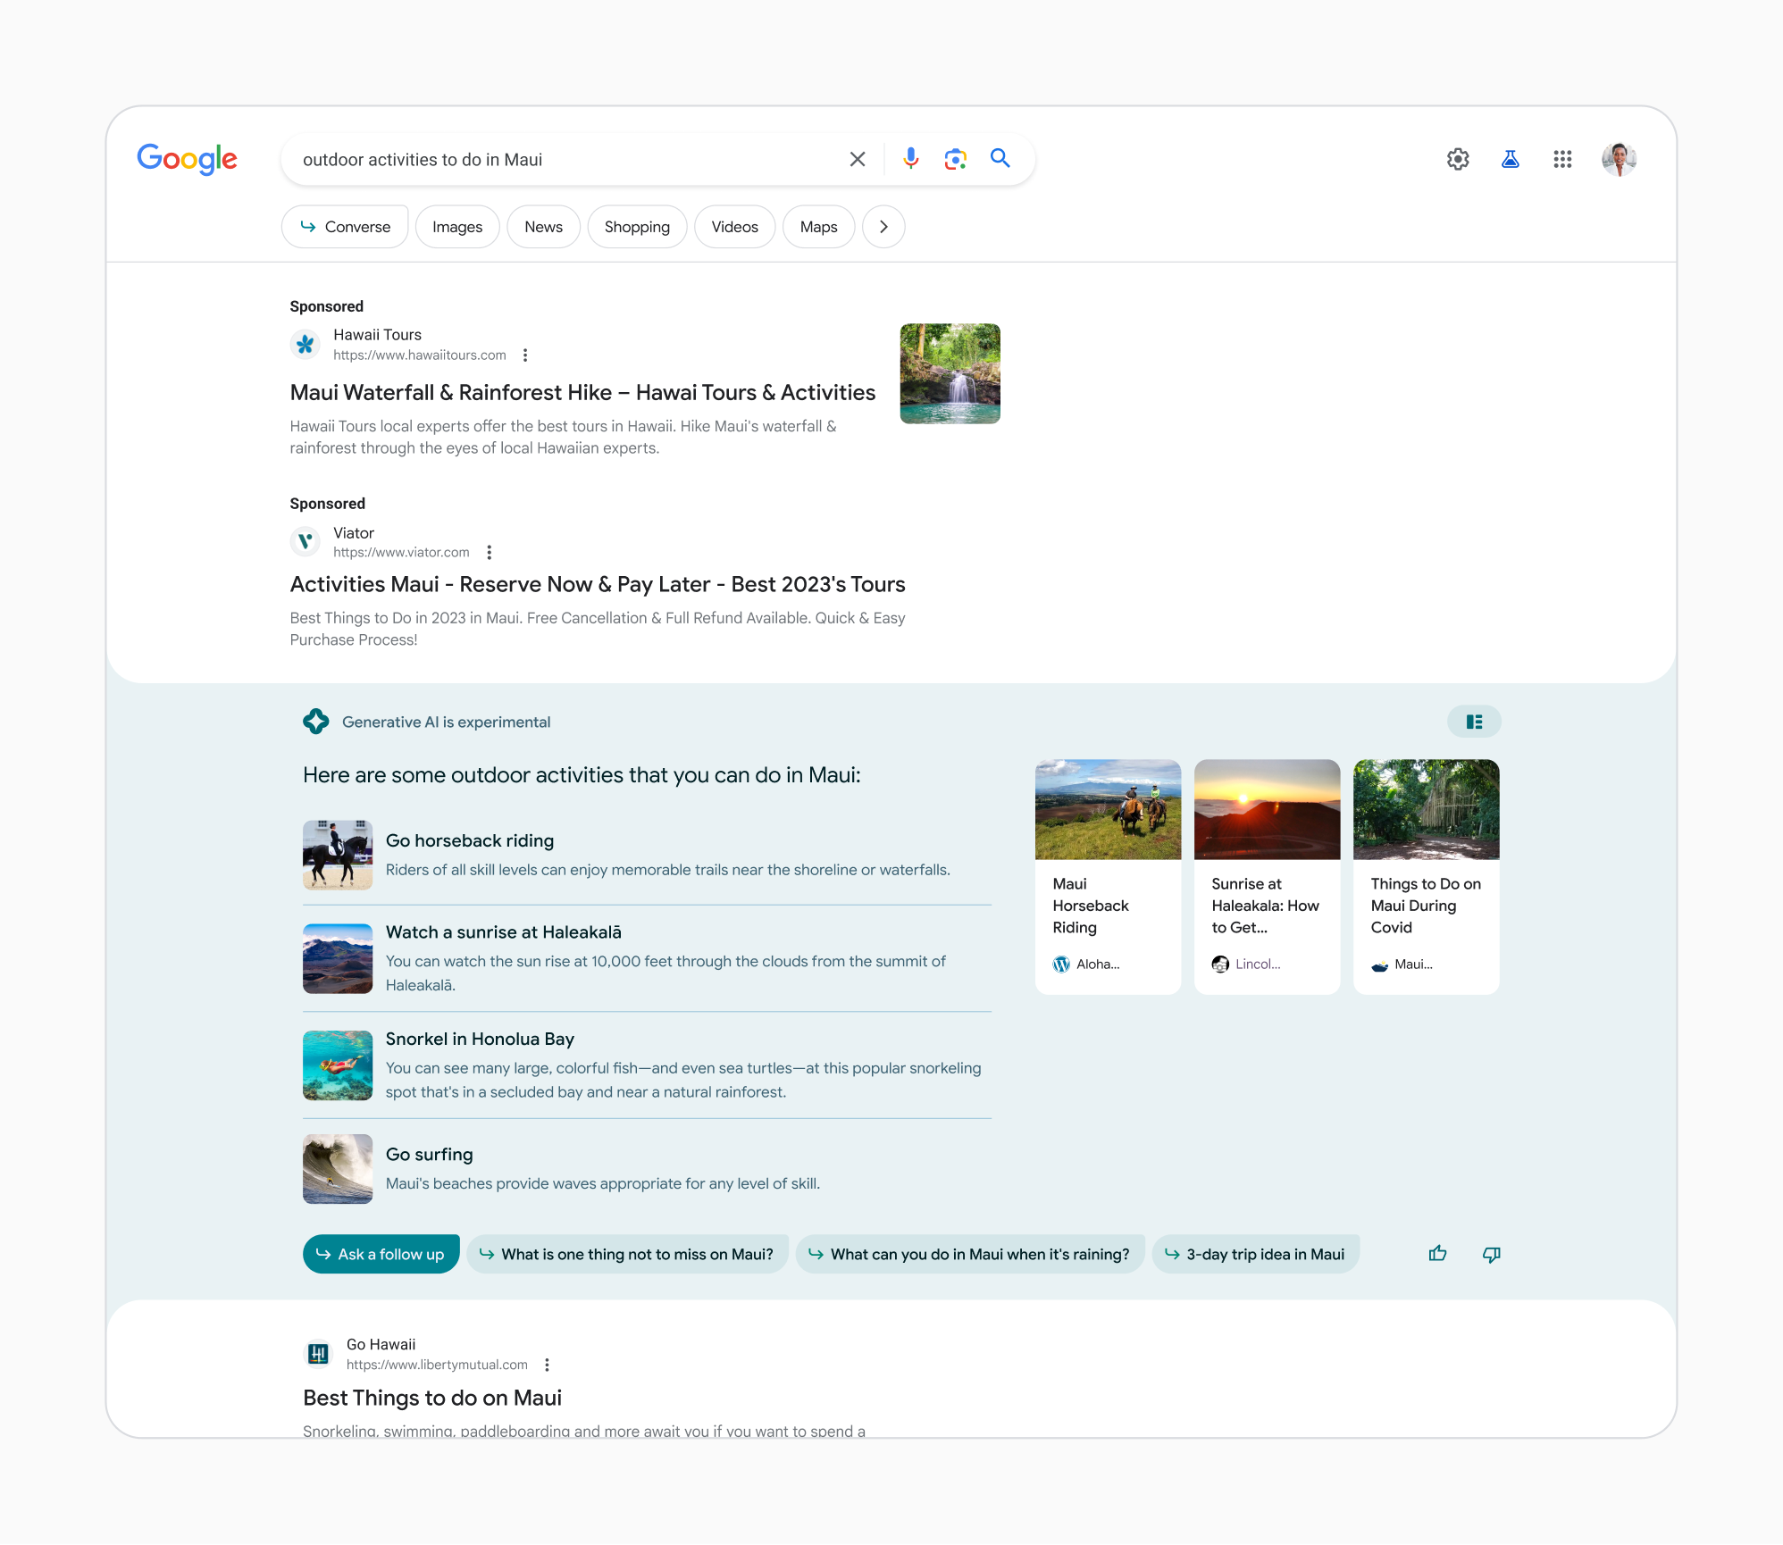Click the Generative AI experimental icon
The width and height of the screenshot is (1783, 1545).
(x=317, y=722)
